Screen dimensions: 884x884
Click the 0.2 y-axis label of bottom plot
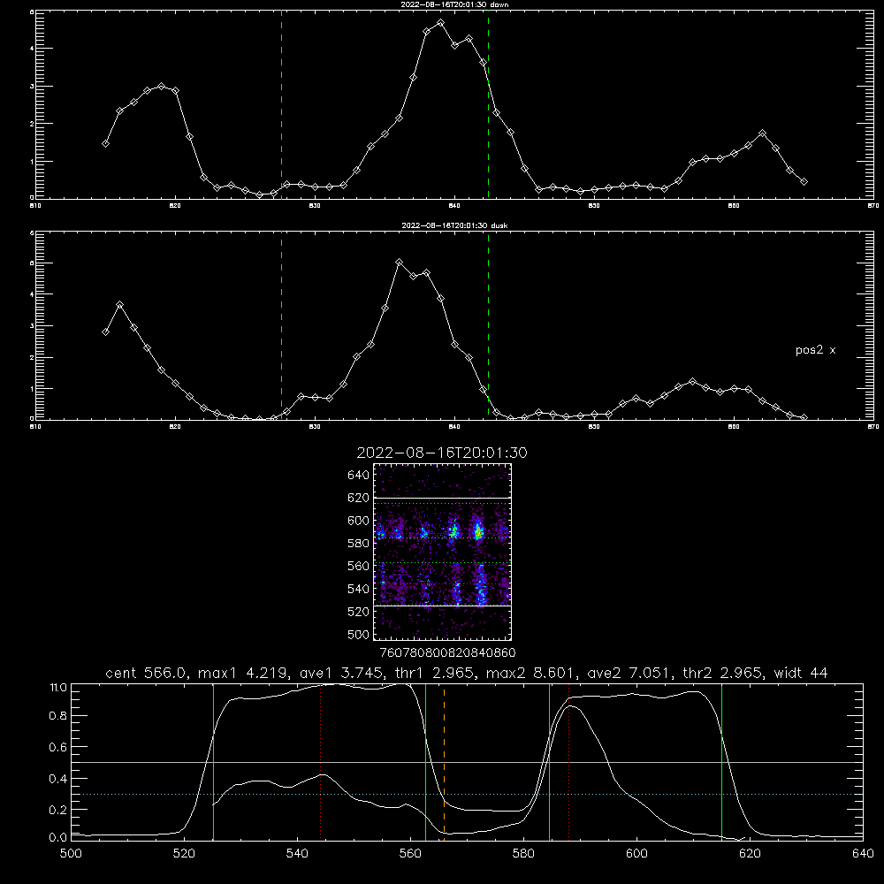[x=58, y=810]
